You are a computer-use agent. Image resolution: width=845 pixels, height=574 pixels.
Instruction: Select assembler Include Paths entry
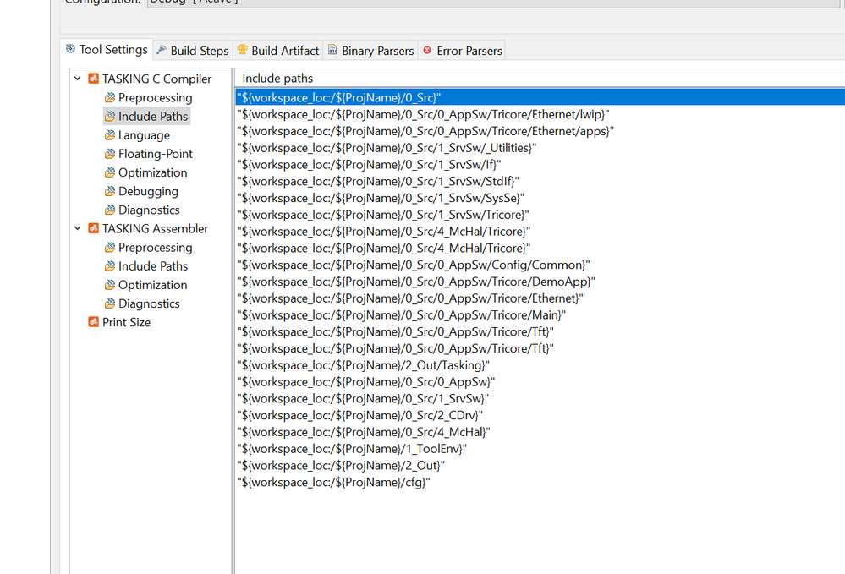[152, 266]
